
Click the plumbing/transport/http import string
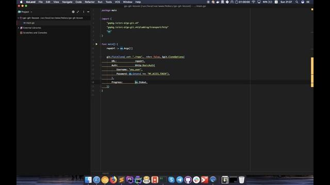coord(138,27)
